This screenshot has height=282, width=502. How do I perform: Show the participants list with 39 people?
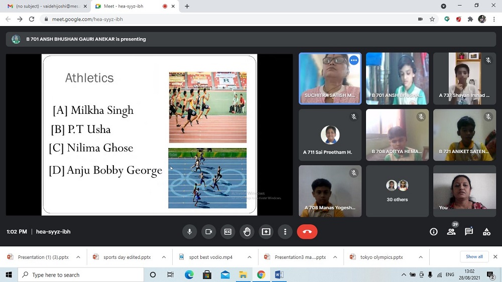(451, 232)
